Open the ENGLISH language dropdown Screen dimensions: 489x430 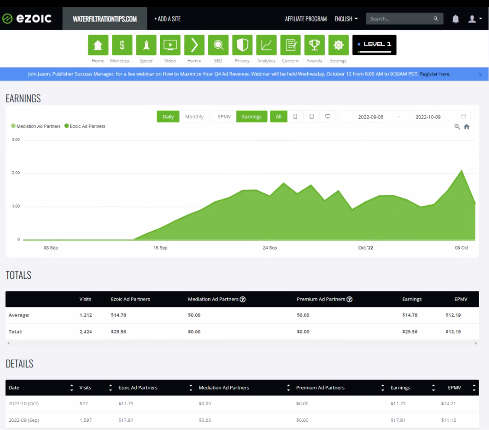346,19
